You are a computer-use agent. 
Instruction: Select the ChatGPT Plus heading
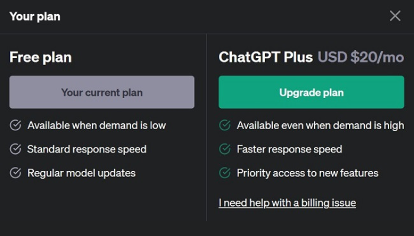click(266, 57)
